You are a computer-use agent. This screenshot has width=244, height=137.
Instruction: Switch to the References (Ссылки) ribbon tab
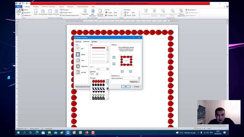tap(61, 7)
